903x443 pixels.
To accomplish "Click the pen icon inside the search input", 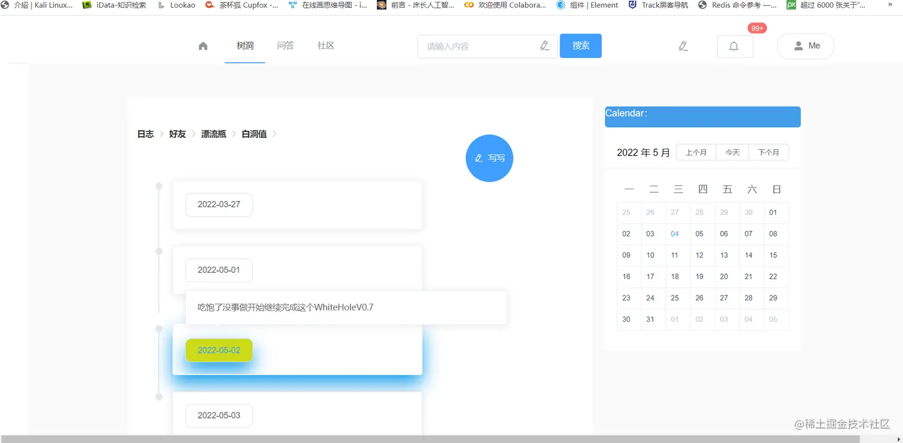I will click(x=544, y=45).
